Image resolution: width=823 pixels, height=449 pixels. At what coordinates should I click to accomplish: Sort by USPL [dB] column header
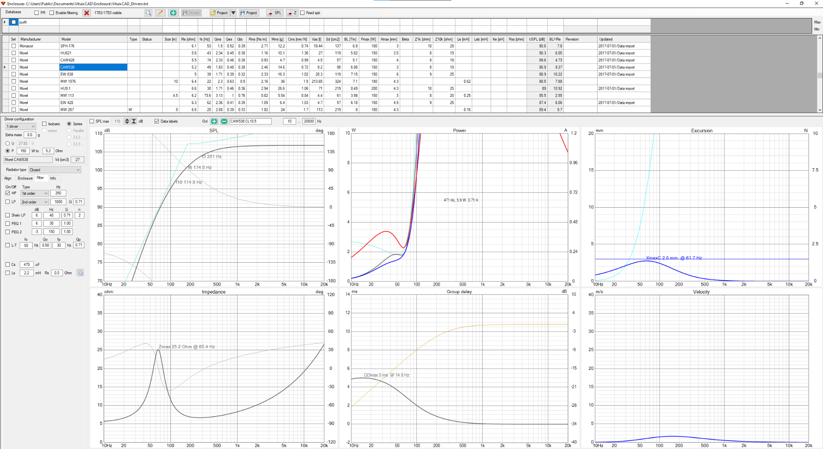[537, 39]
